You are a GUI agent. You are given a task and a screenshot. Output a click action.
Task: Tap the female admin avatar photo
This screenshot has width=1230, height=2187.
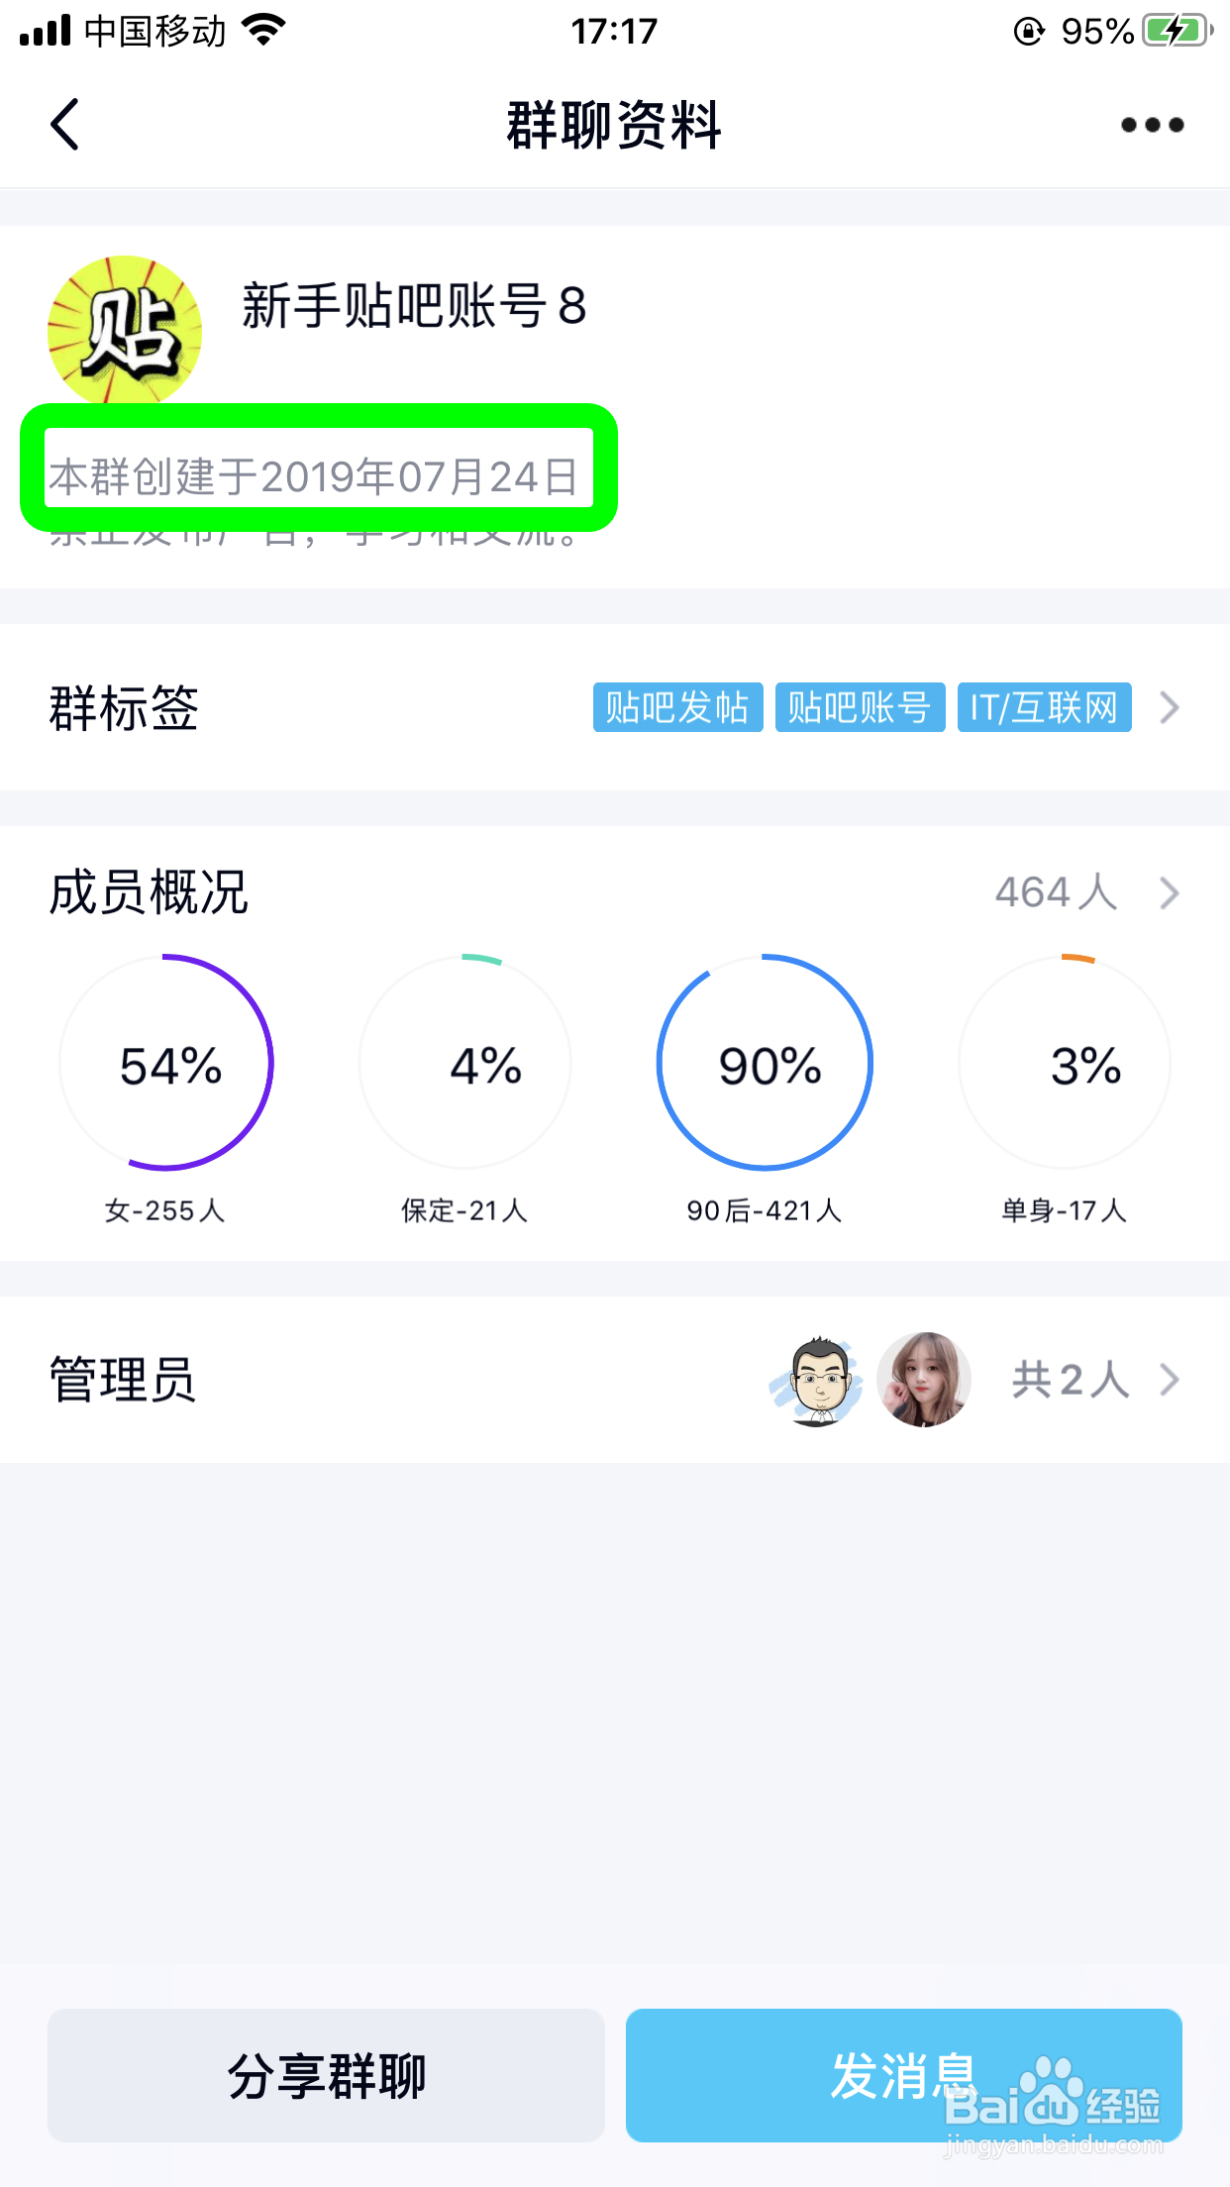pyautogui.click(x=923, y=1380)
